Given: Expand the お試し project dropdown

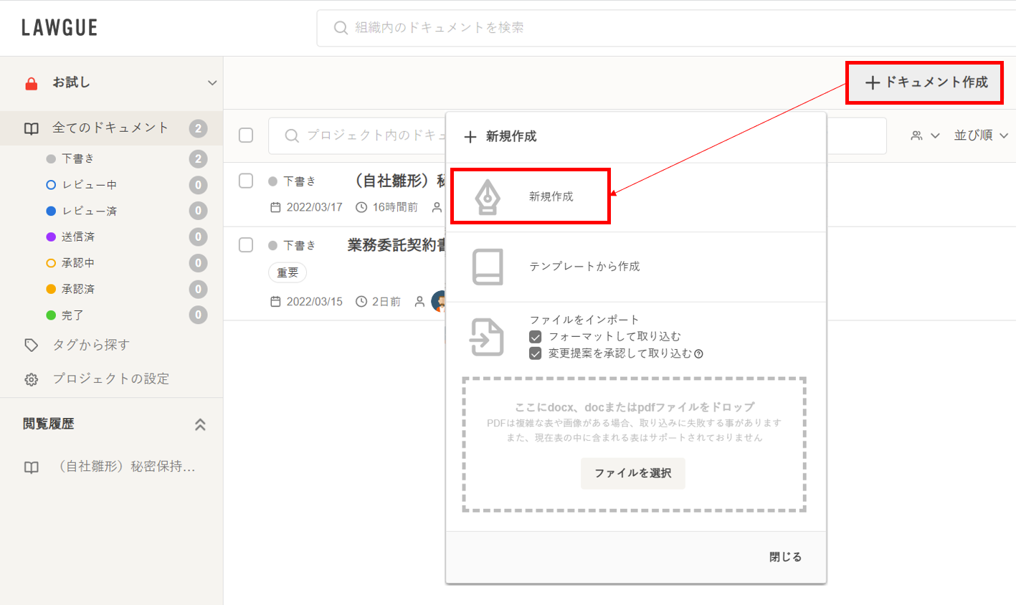Looking at the screenshot, I should 212,83.
